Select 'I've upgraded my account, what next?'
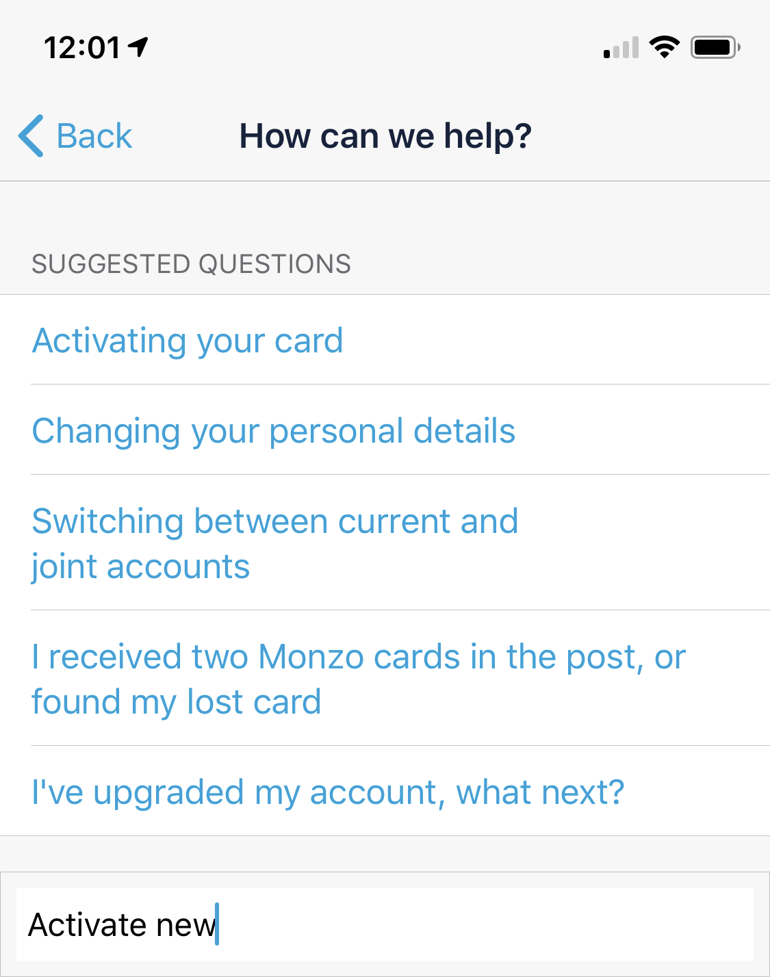 (x=329, y=792)
